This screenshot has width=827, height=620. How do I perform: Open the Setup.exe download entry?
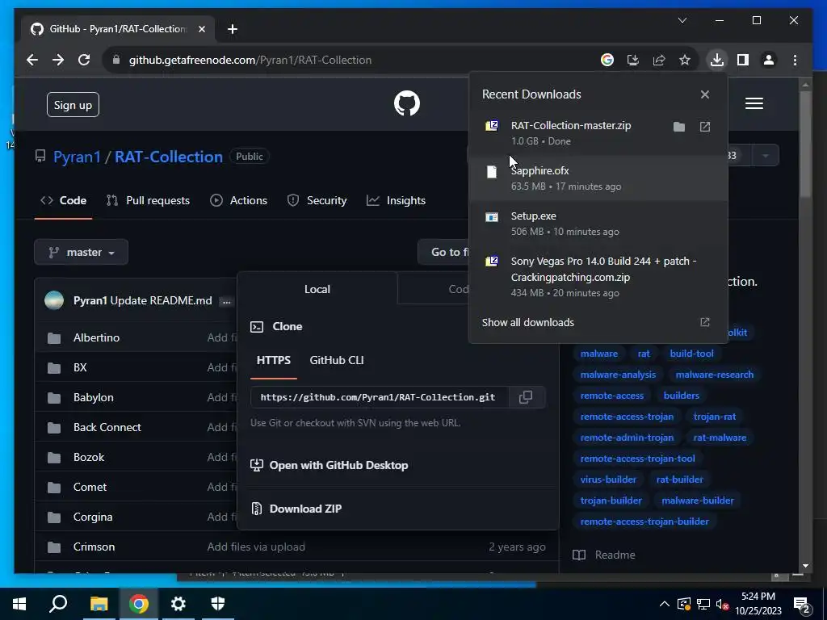point(598,224)
